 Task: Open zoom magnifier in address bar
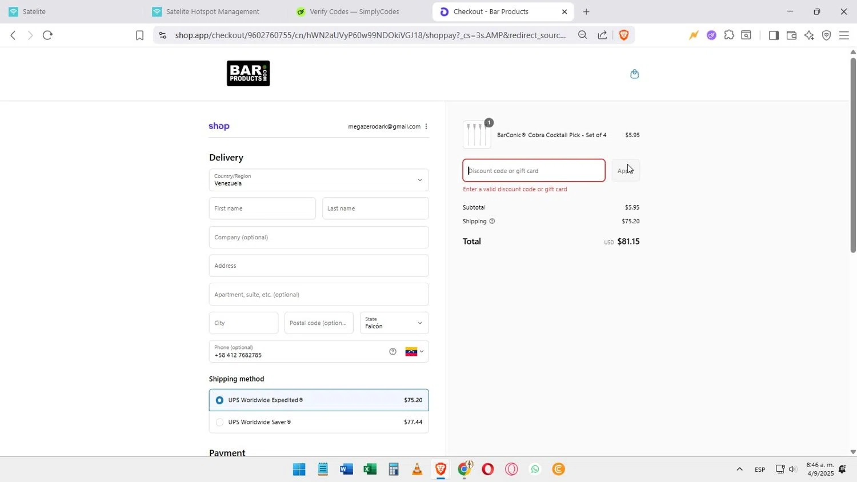[582, 35]
